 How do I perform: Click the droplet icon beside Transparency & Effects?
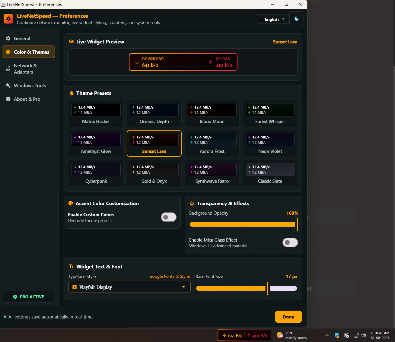coord(192,203)
